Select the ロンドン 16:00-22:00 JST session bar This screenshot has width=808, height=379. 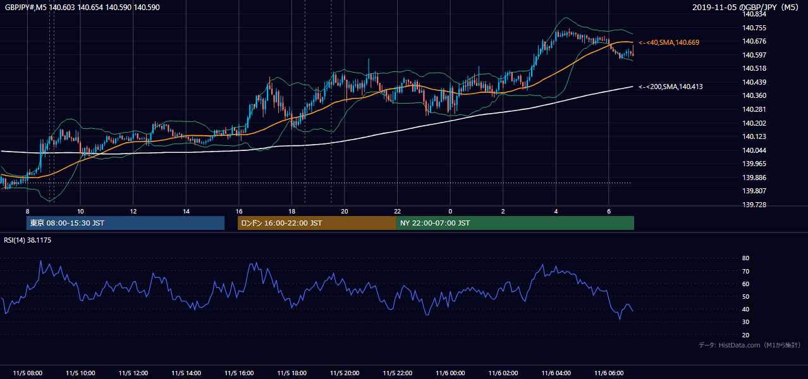[317, 223]
